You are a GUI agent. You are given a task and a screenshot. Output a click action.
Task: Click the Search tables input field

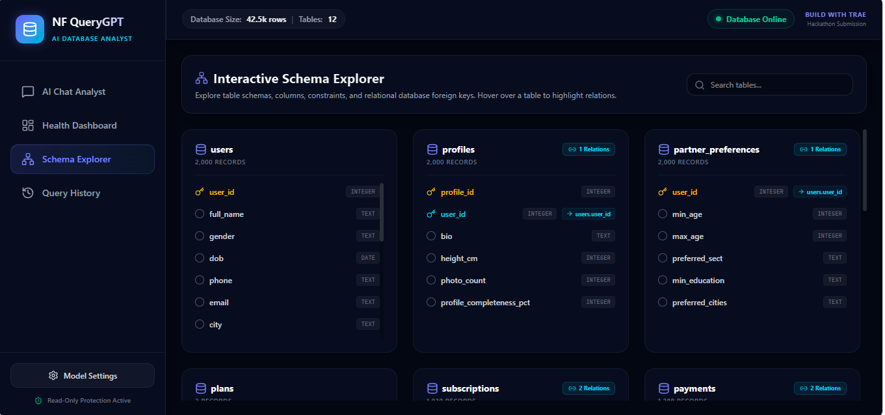pyautogui.click(x=770, y=85)
